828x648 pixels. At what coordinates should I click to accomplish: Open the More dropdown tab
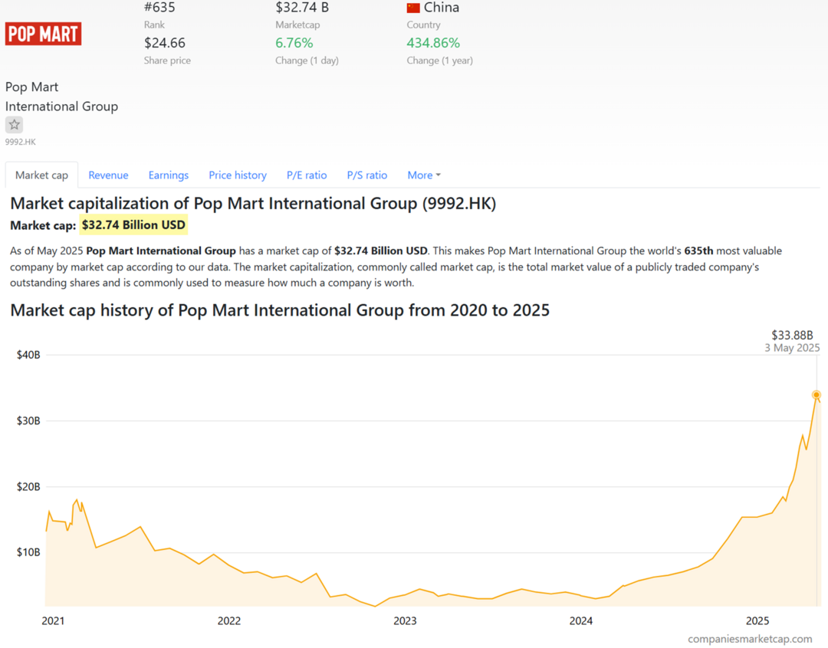point(423,175)
